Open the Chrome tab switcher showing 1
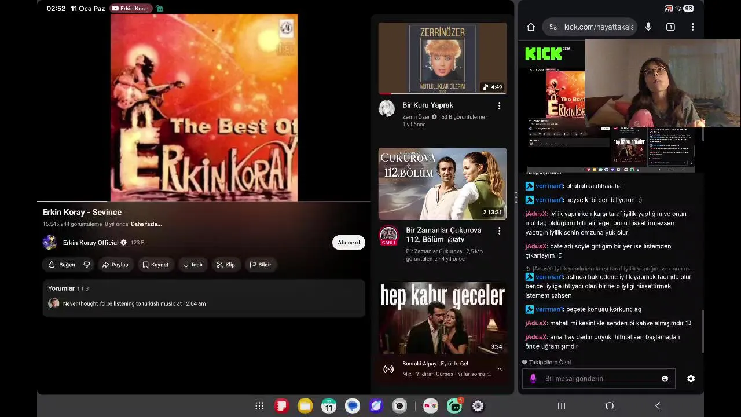 tap(670, 27)
